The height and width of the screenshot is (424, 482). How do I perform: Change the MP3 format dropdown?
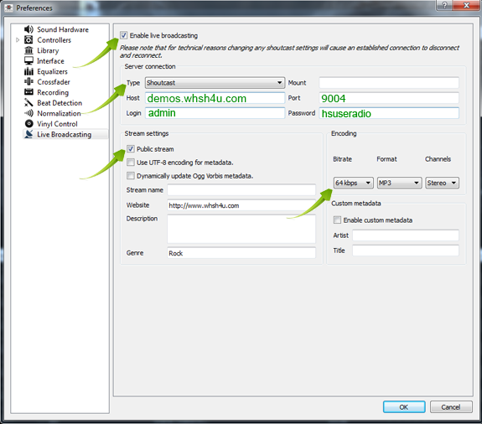click(399, 183)
